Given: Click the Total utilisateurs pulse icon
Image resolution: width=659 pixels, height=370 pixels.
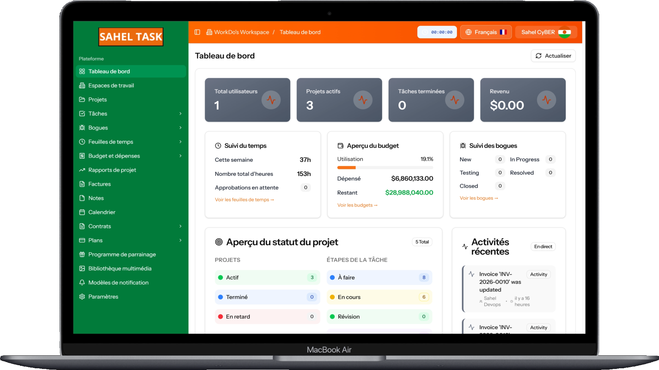Looking at the screenshot, I should 271,100.
